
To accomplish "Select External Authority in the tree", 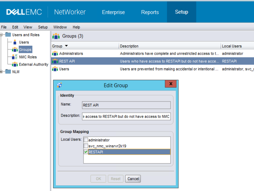I will (x=34, y=64).
